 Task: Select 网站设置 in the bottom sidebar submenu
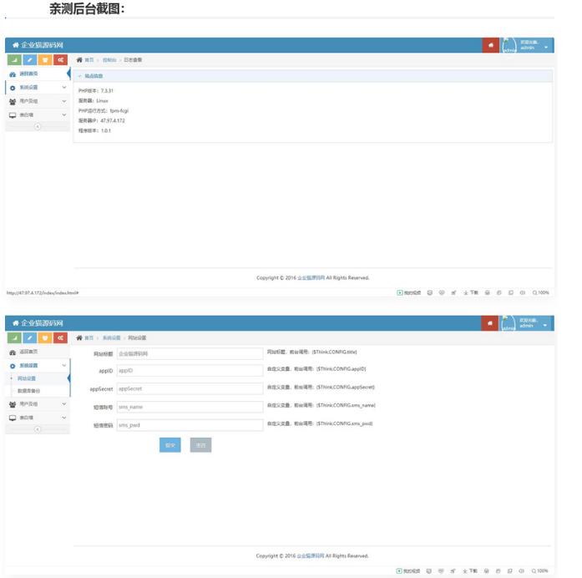(27, 378)
